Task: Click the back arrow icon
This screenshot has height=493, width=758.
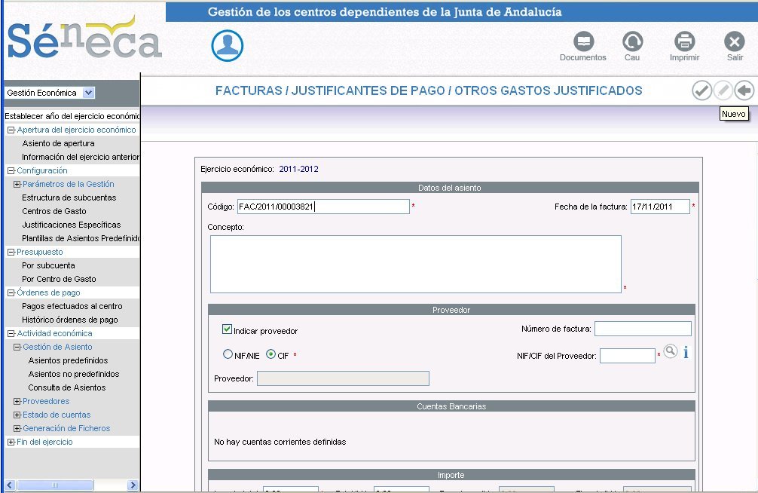Action: point(744,90)
